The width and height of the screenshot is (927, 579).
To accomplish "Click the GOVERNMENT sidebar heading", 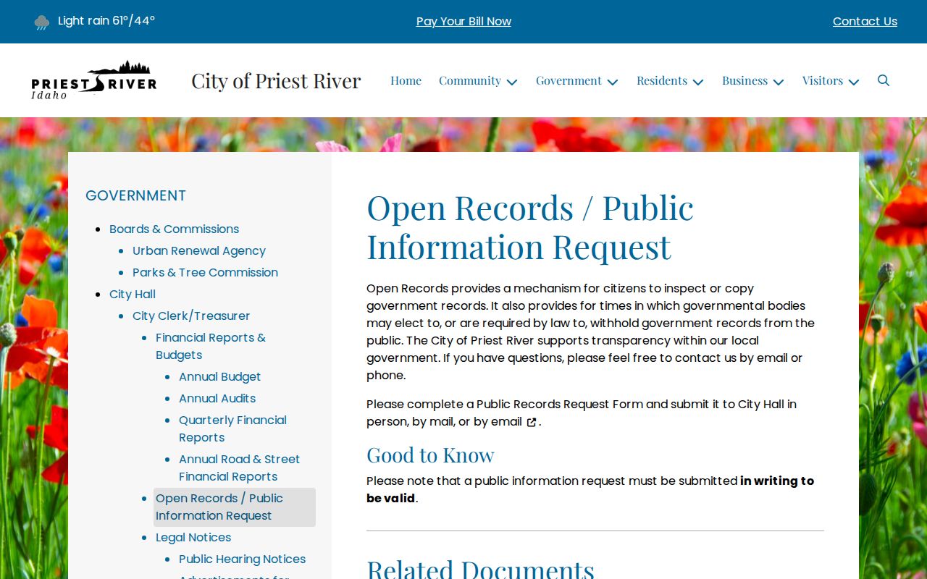I will [135, 195].
